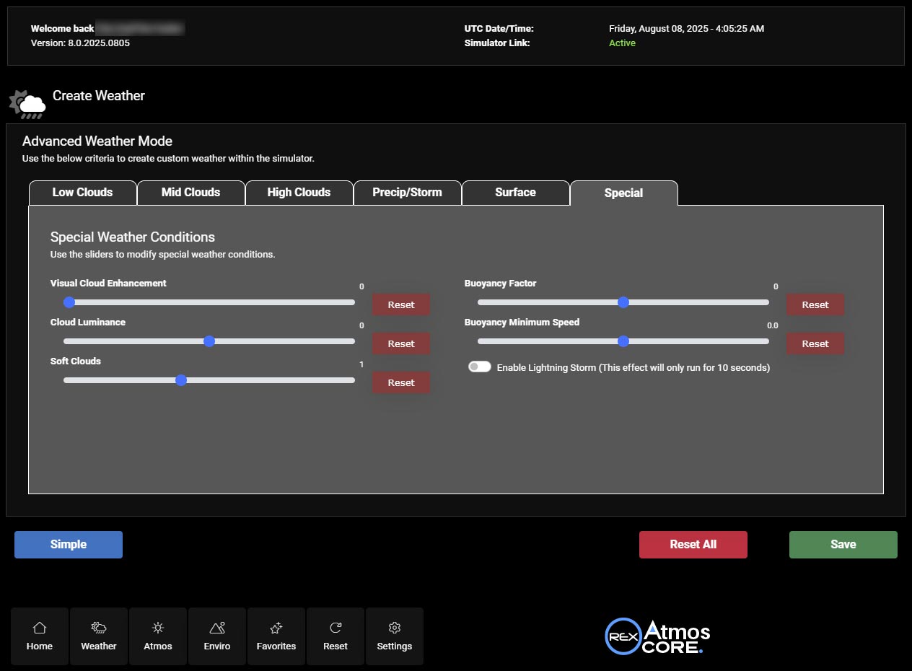Click Reset All to clear settings
Viewport: 912px width, 671px height.
[693, 544]
